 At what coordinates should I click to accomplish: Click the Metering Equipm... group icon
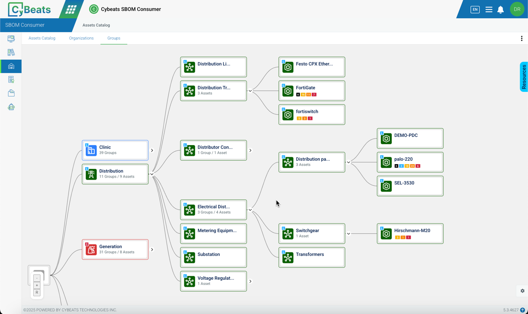[x=190, y=234]
